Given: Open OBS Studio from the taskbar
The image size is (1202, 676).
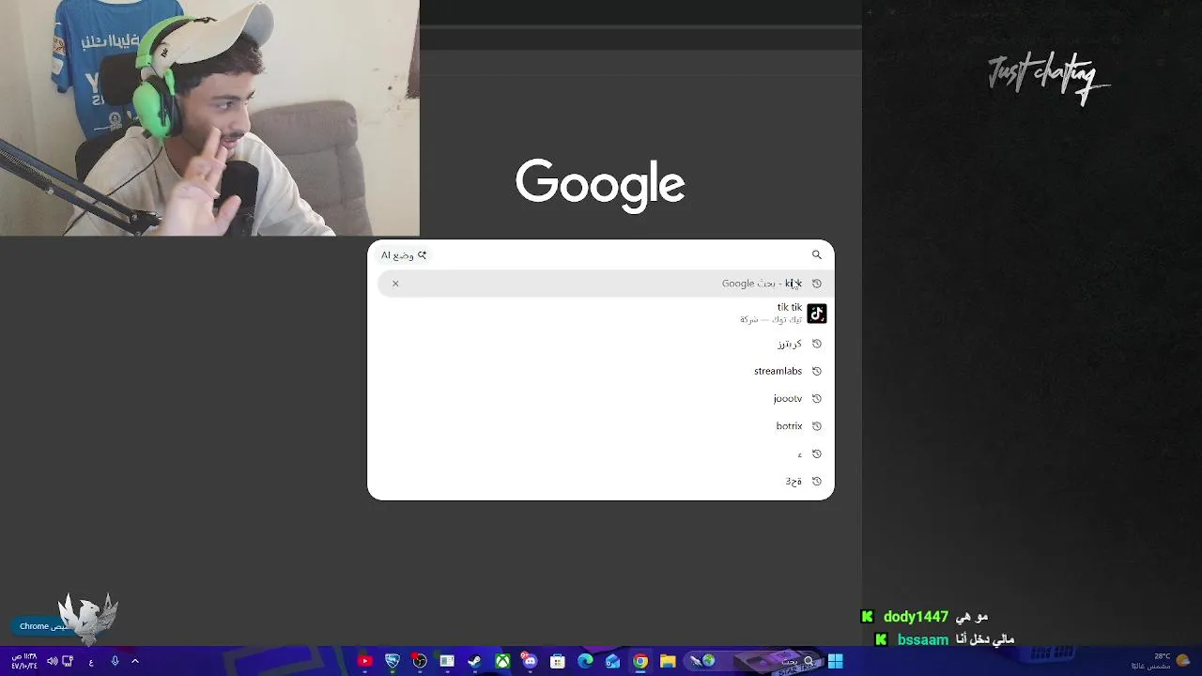Looking at the screenshot, I should tap(420, 661).
